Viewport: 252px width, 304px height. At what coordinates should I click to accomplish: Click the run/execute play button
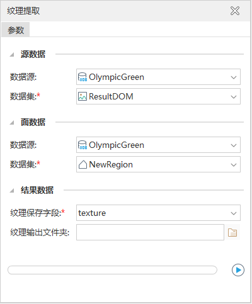click(238, 270)
